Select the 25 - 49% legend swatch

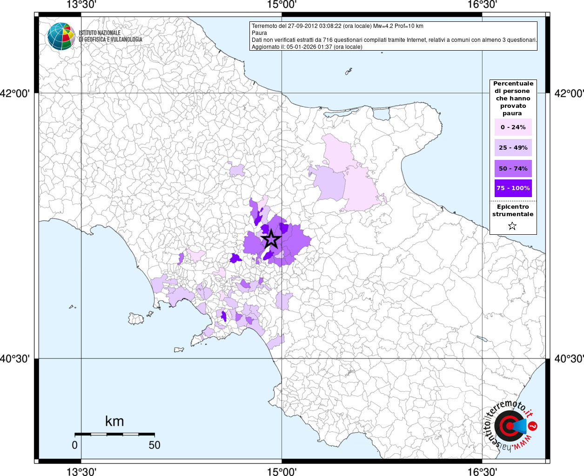(513, 148)
